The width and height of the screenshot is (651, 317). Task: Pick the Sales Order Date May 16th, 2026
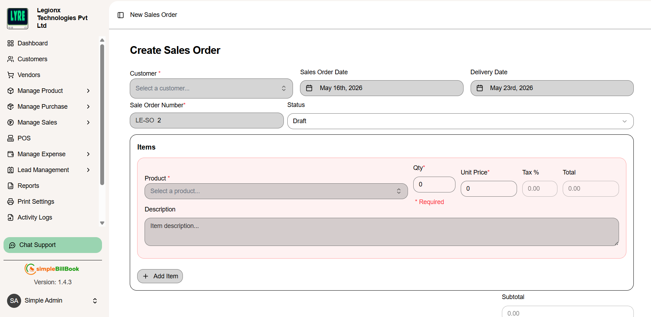tap(382, 88)
